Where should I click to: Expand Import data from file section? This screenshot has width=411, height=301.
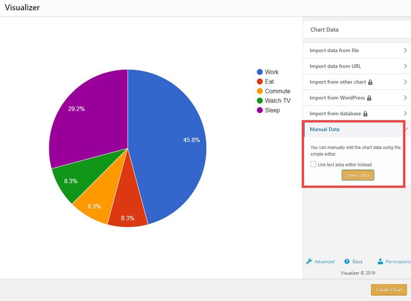point(357,50)
